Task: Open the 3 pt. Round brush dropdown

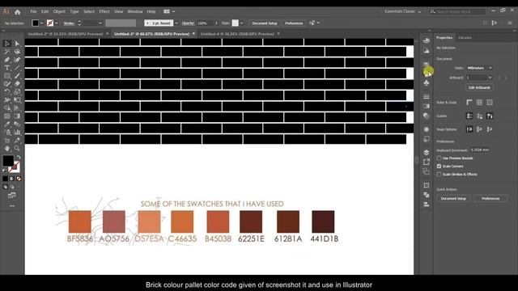Action: tap(176, 23)
